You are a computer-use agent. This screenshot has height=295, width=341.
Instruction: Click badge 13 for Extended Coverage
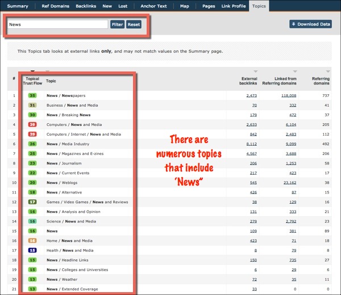pyautogui.click(x=32, y=289)
